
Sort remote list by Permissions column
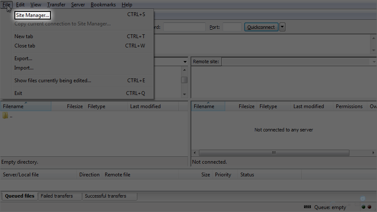[x=350, y=106]
